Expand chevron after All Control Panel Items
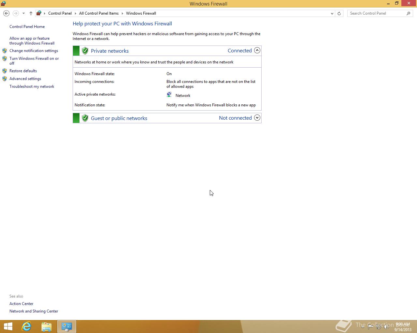 click(x=122, y=13)
